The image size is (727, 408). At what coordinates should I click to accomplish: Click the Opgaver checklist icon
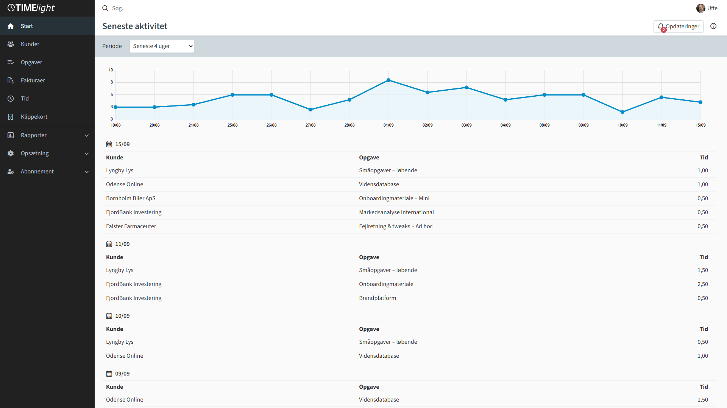coord(11,62)
